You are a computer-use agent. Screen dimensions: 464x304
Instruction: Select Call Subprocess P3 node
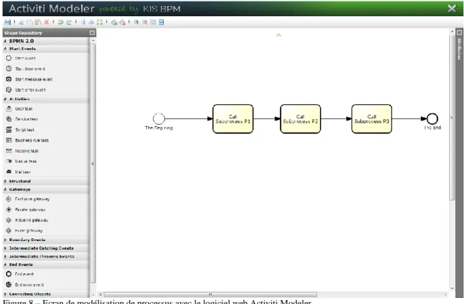(x=372, y=118)
